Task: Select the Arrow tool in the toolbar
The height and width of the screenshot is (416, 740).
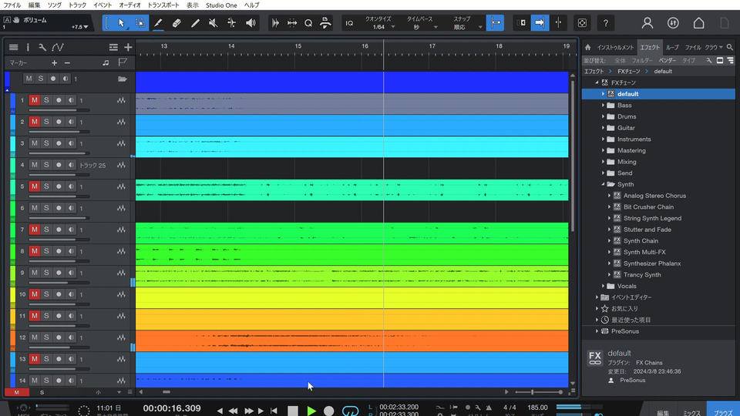Action: pyautogui.click(x=121, y=23)
